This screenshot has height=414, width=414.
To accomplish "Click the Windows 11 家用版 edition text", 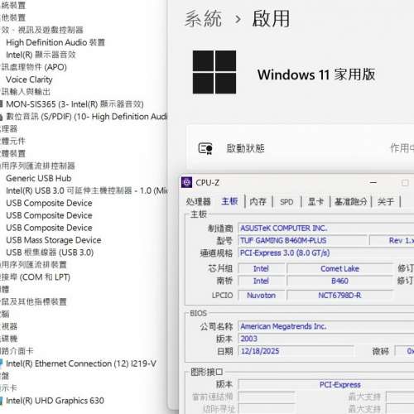I will 316,75.
